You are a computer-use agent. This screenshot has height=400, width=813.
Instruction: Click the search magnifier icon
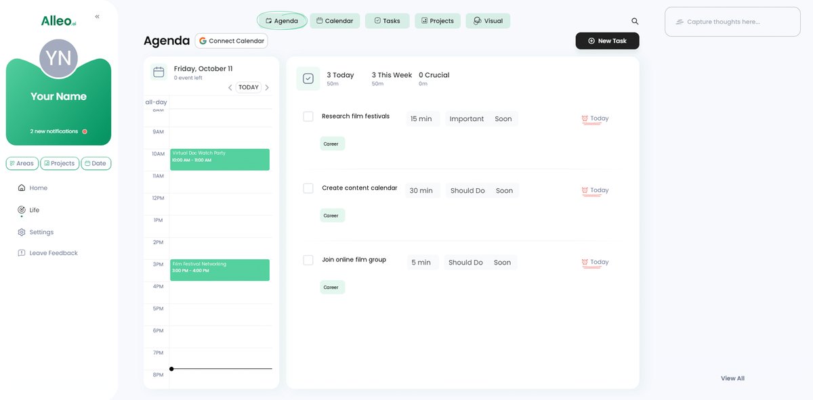pyautogui.click(x=634, y=21)
